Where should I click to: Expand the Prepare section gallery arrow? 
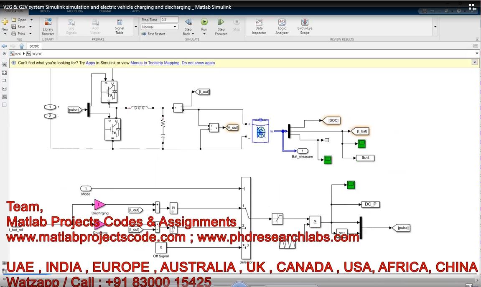tap(135, 27)
